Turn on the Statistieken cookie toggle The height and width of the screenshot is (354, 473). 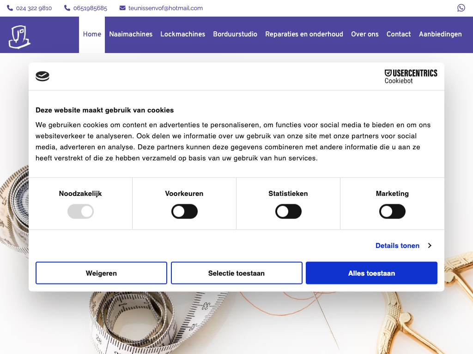point(288,212)
